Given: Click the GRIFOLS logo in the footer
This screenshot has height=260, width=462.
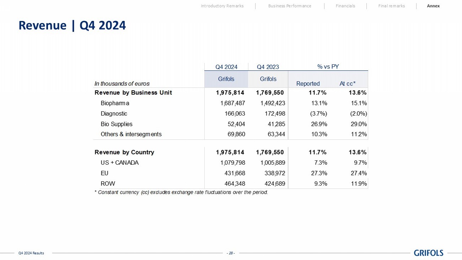Looking at the screenshot, I should pos(428,253).
